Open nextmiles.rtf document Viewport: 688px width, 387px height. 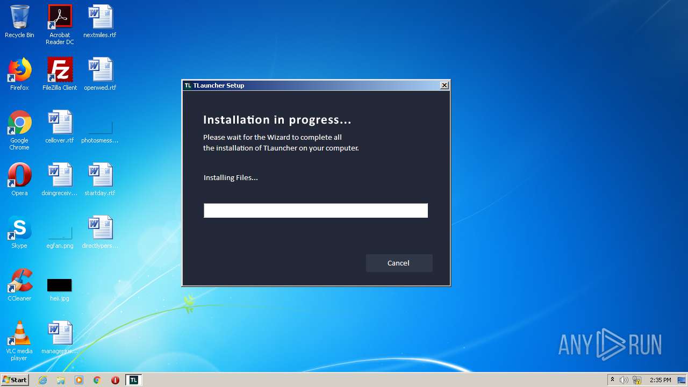[100, 21]
